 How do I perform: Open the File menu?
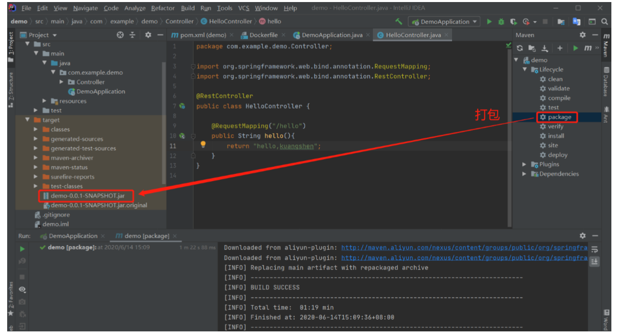coord(26,8)
